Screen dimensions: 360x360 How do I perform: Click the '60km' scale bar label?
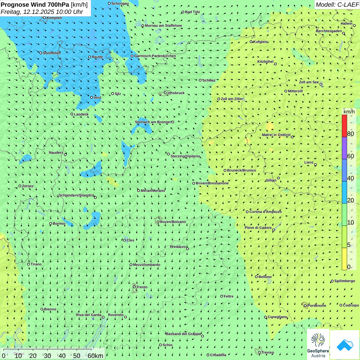95,356
